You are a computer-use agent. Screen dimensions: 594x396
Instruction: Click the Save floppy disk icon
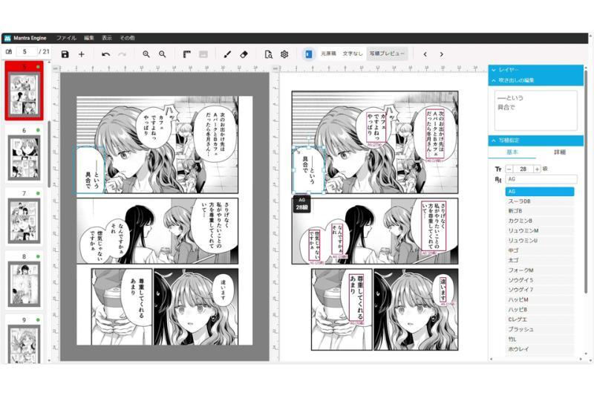65,54
